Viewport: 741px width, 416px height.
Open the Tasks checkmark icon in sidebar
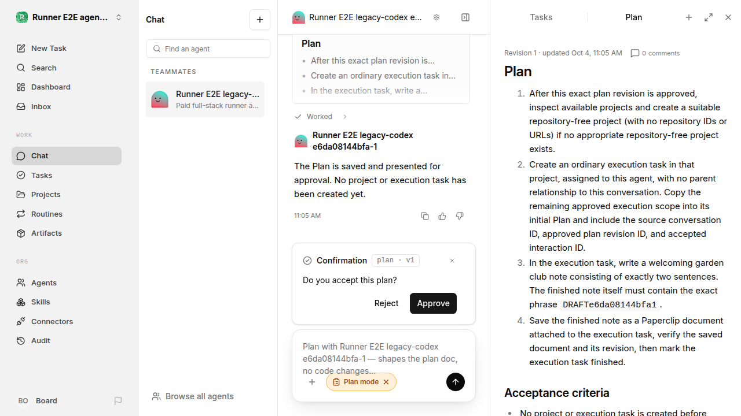21,175
